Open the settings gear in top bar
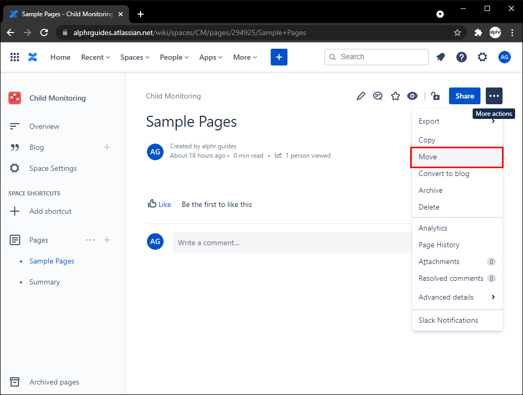The image size is (523, 395). click(x=483, y=57)
